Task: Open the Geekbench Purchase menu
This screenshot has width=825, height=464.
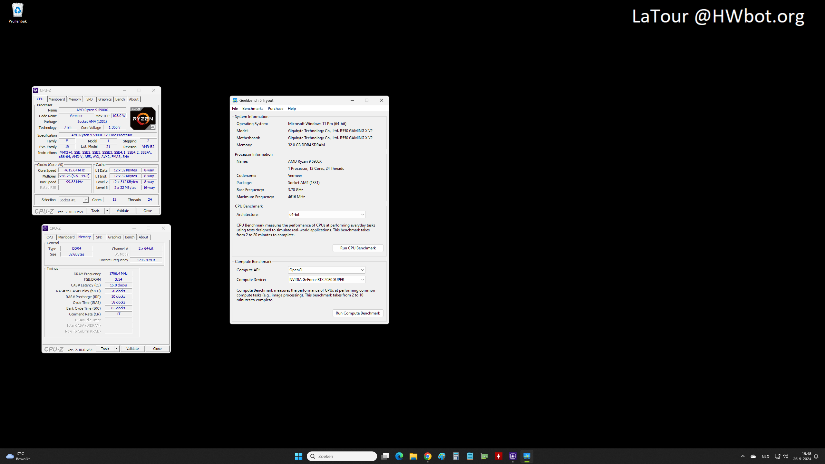Action: click(x=276, y=109)
